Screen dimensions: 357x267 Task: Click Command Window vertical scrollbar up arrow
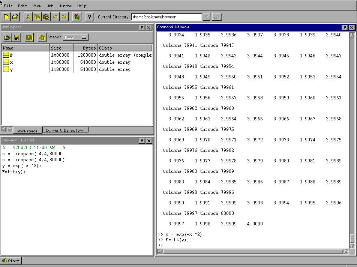click(352, 35)
